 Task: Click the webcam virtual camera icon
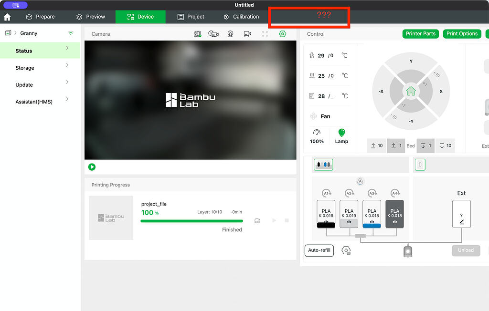pyautogui.click(x=231, y=34)
